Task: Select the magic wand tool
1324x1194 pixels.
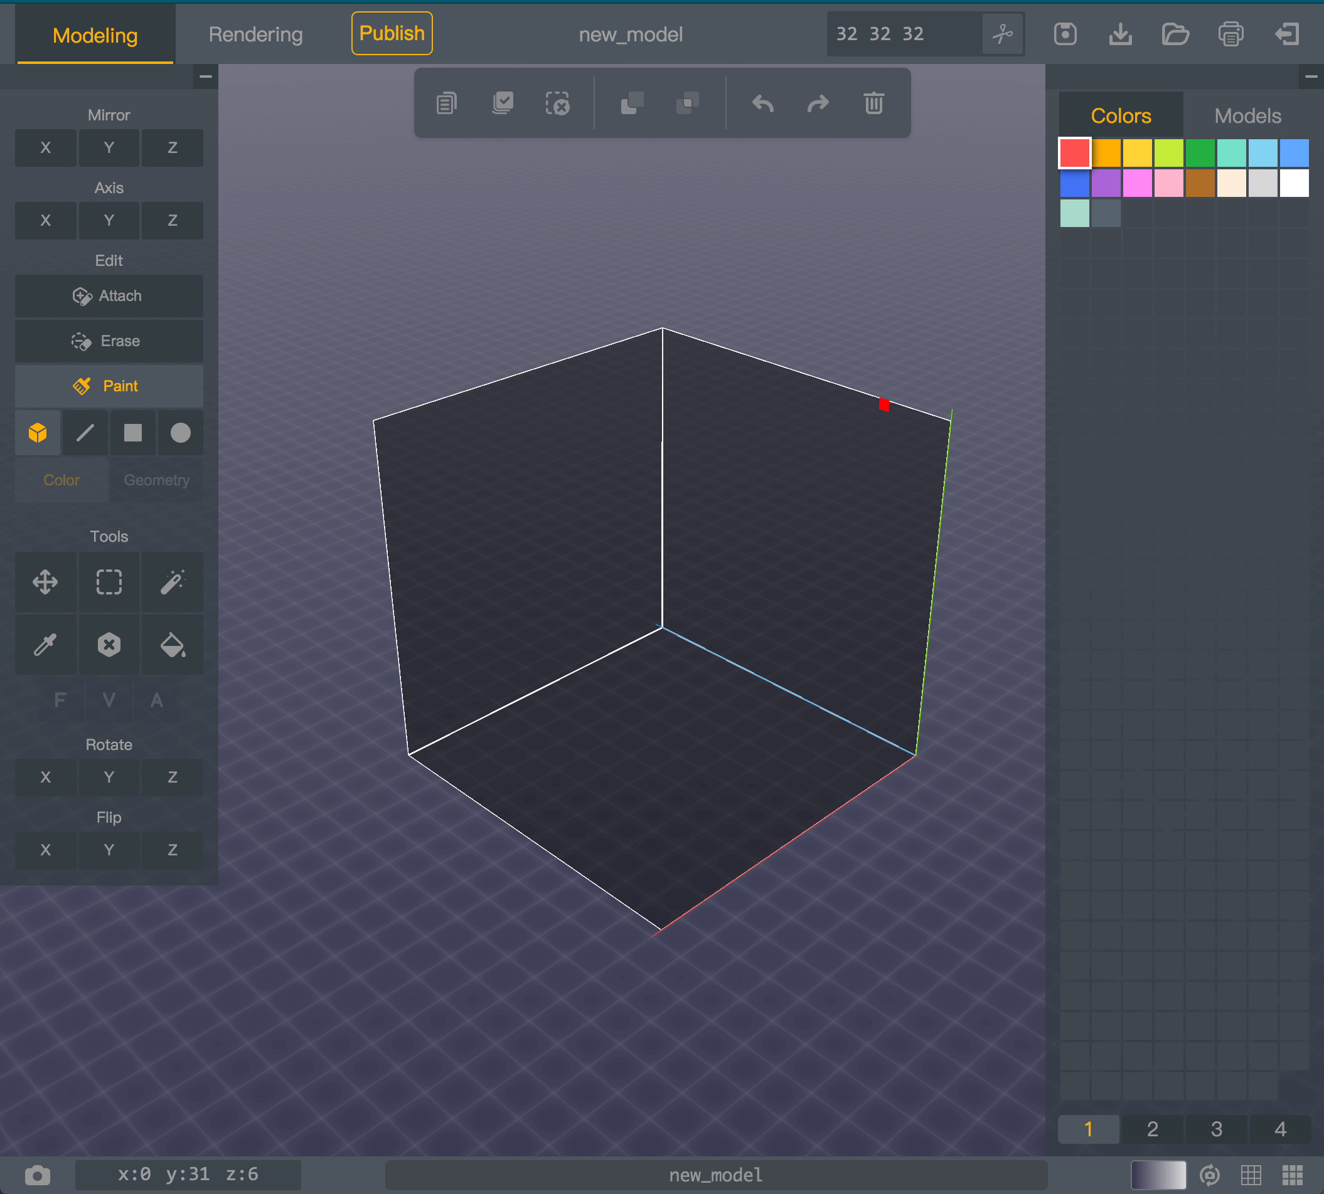Action: [x=173, y=582]
